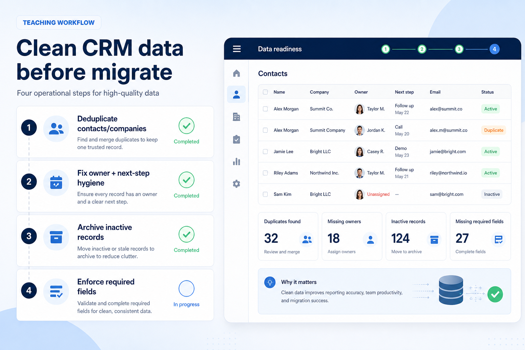
Task: Click the form icon in Missing required fields card
Action: click(498, 239)
